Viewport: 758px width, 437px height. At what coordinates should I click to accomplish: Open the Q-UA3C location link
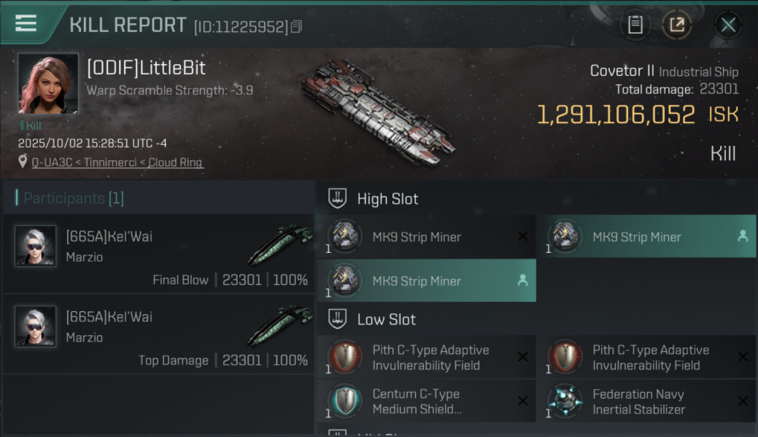pyautogui.click(x=117, y=163)
